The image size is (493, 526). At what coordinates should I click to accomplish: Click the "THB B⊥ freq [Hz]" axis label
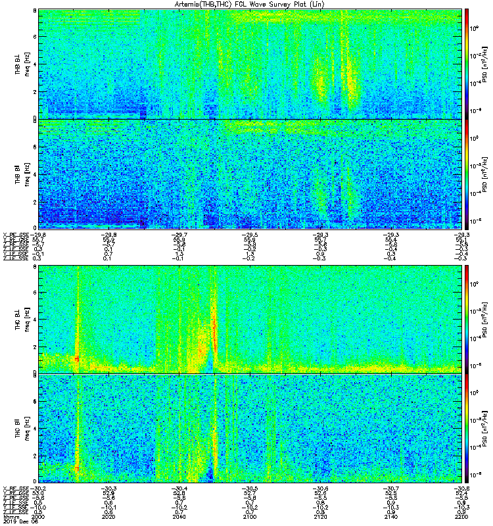22,64
